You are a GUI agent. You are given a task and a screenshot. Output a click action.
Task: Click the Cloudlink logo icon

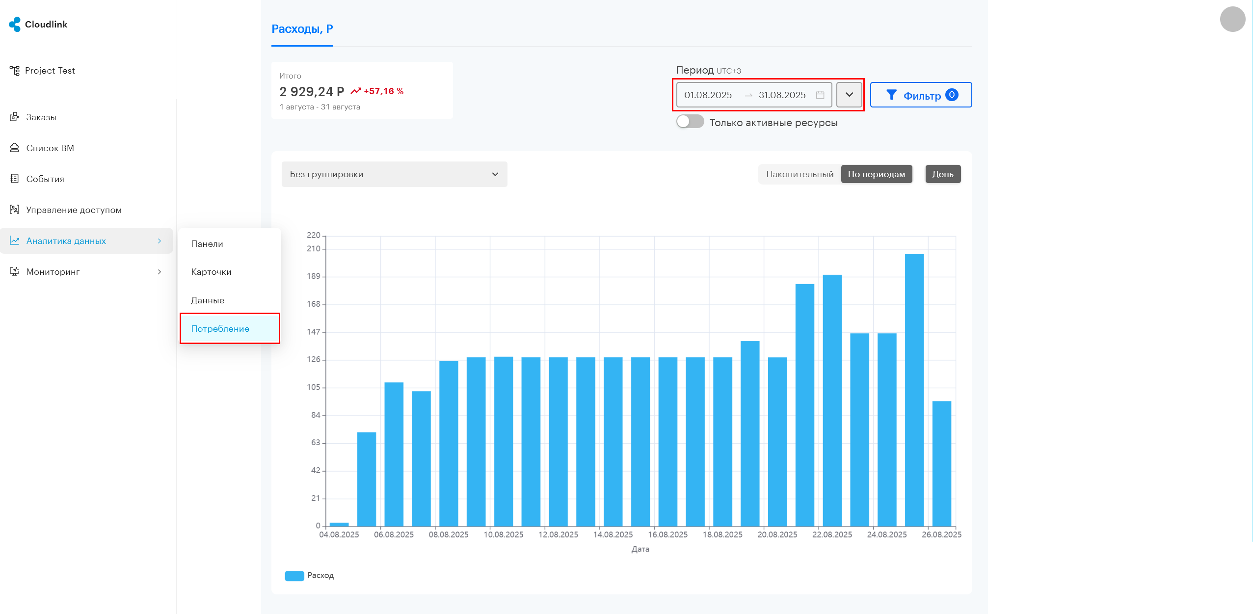15,24
